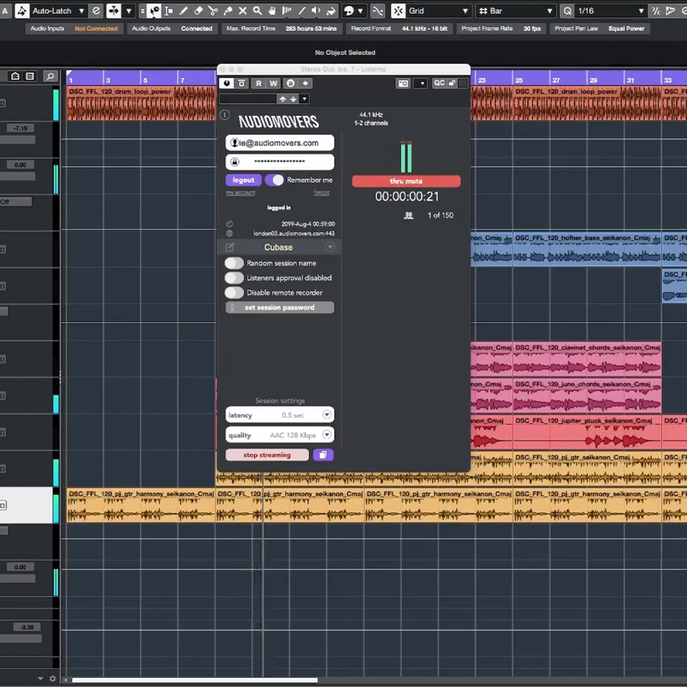
Task: Toggle Listeners approval disabled switch
Action: click(234, 278)
